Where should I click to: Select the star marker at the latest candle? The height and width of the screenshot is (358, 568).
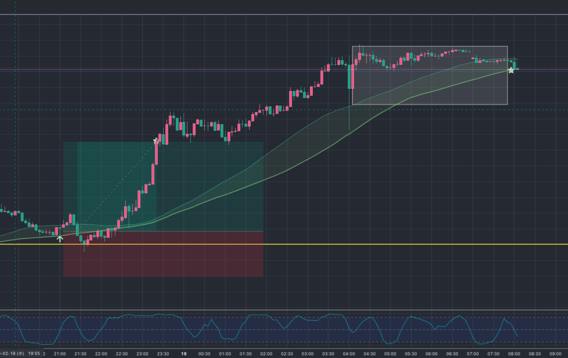[511, 70]
